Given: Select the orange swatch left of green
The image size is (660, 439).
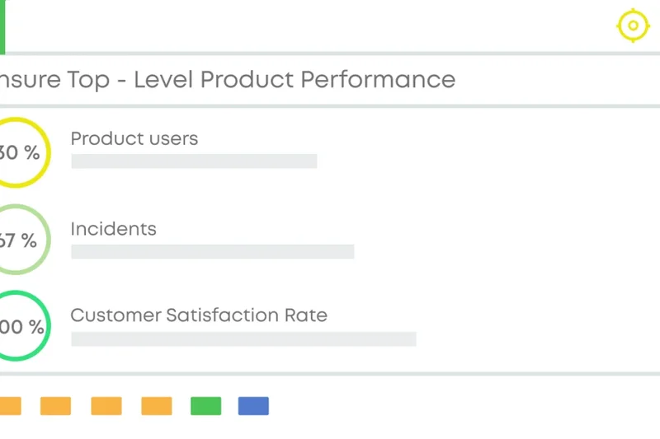Looking at the screenshot, I should point(157,406).
